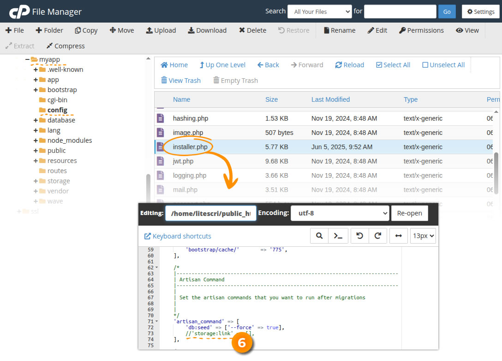Click the Go search button
This screenshot has width=502, height=361.
(447, 12)
